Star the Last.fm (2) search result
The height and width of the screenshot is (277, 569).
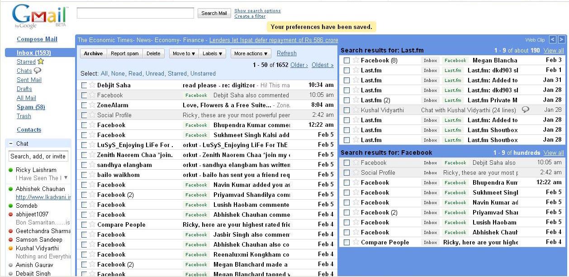pos(356,100)
